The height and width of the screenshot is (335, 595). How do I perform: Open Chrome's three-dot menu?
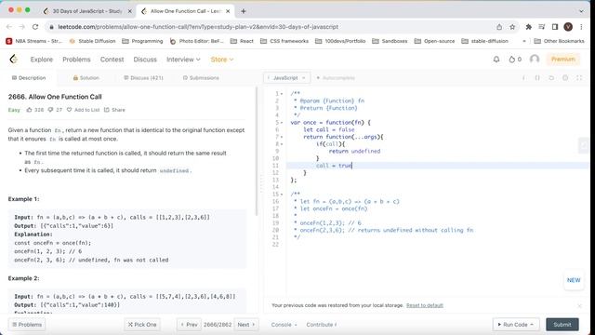tap(581, 27)
